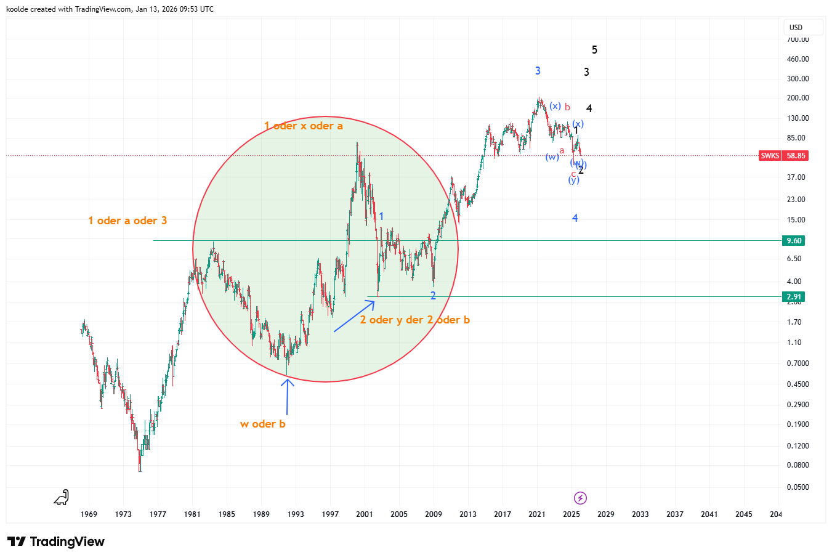Click the 2025 year on time axis
The image size is (832, 560).
pos(571,514)
